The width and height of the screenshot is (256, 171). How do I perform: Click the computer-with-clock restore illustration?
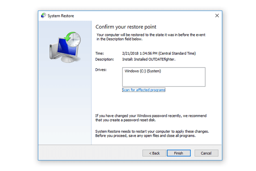[65, 47]
